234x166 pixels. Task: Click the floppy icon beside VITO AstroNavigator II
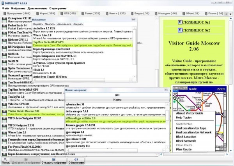[x=4, y=120]
